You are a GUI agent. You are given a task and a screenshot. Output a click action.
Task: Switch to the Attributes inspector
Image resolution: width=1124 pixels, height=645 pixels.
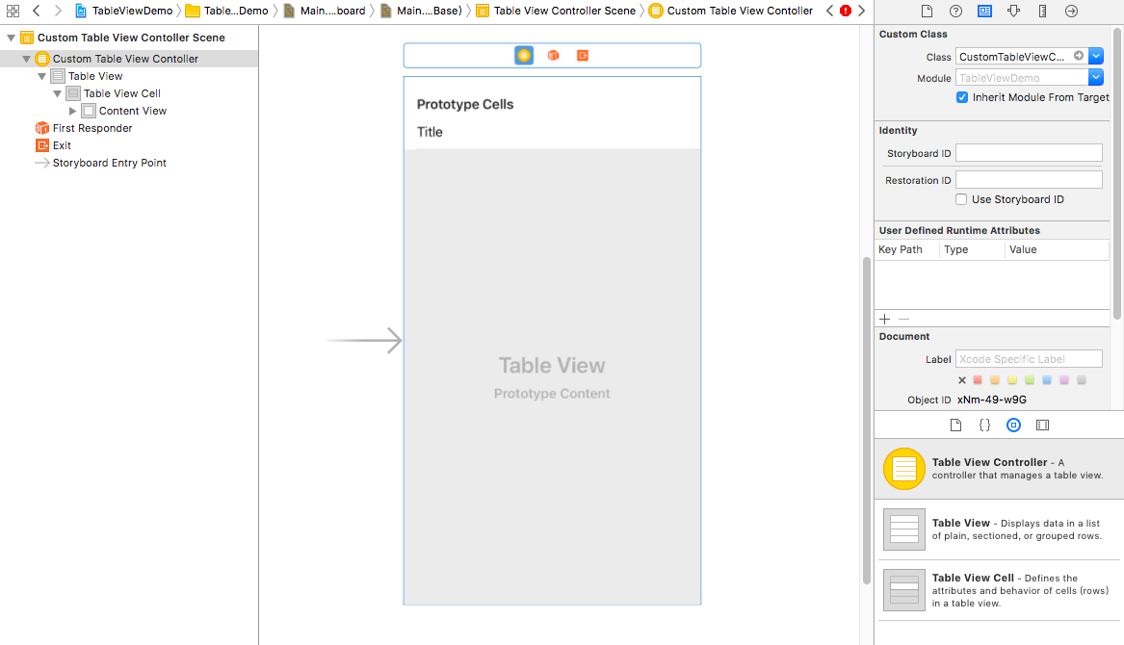pos(1013,12)
